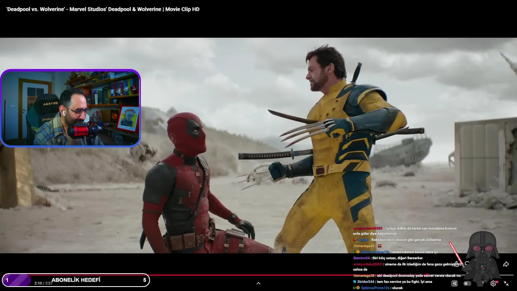The image size is (517, 291).
Task: Expand the chevron-up arrow below the video
Action: tap(258, 283)
